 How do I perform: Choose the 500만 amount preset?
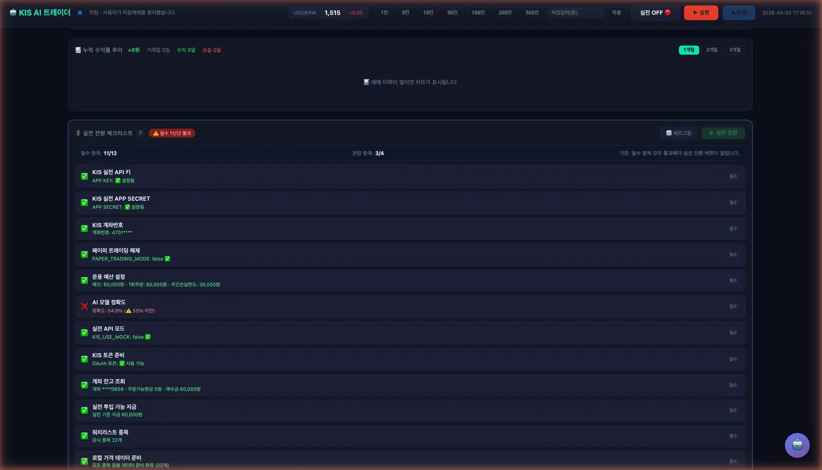point(532,12)
